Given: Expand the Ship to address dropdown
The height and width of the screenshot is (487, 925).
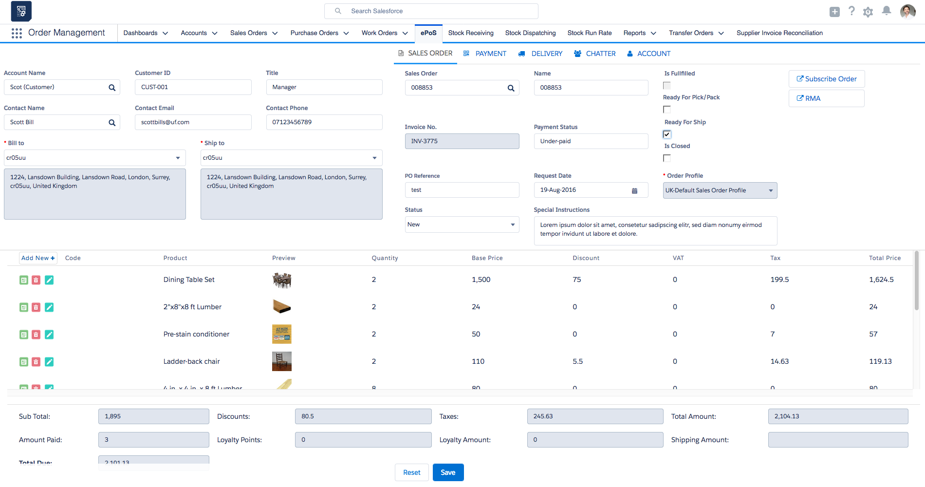Looking at the screenshot, I should (x=374, y=157).
